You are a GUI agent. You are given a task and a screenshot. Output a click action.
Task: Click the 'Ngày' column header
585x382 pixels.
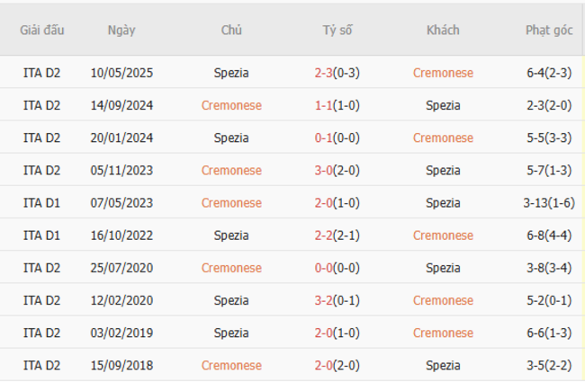pyautogui.click(x=121, y=30)
